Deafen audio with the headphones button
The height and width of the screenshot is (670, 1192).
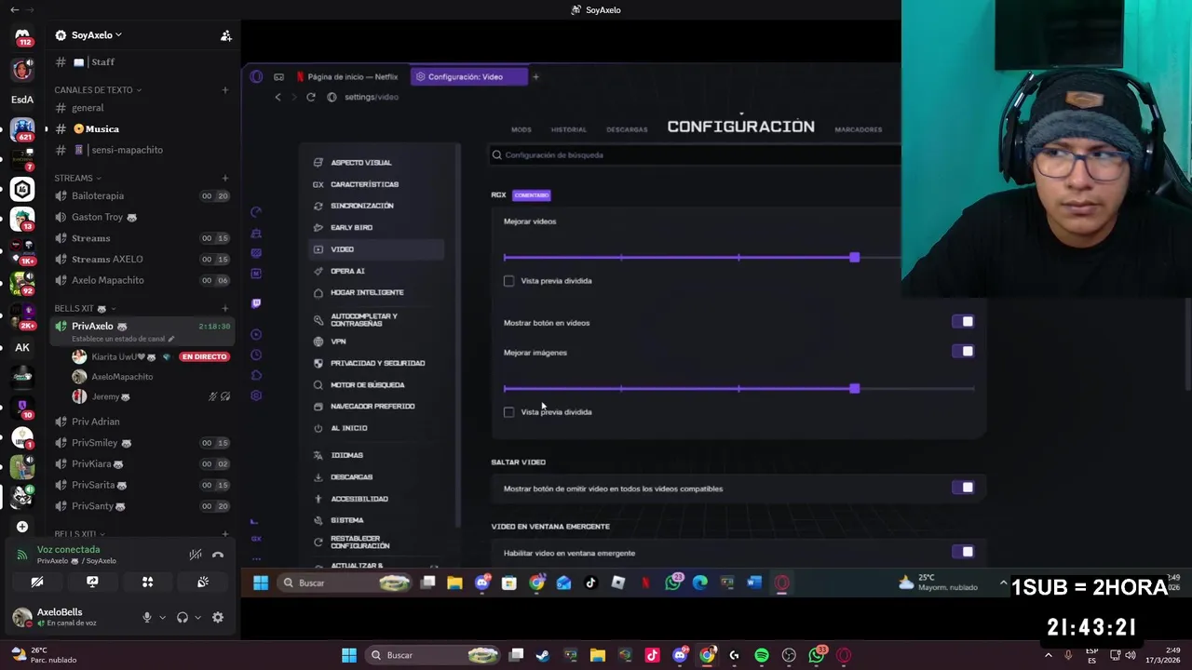pyautogui.click(x=183, y=617)
